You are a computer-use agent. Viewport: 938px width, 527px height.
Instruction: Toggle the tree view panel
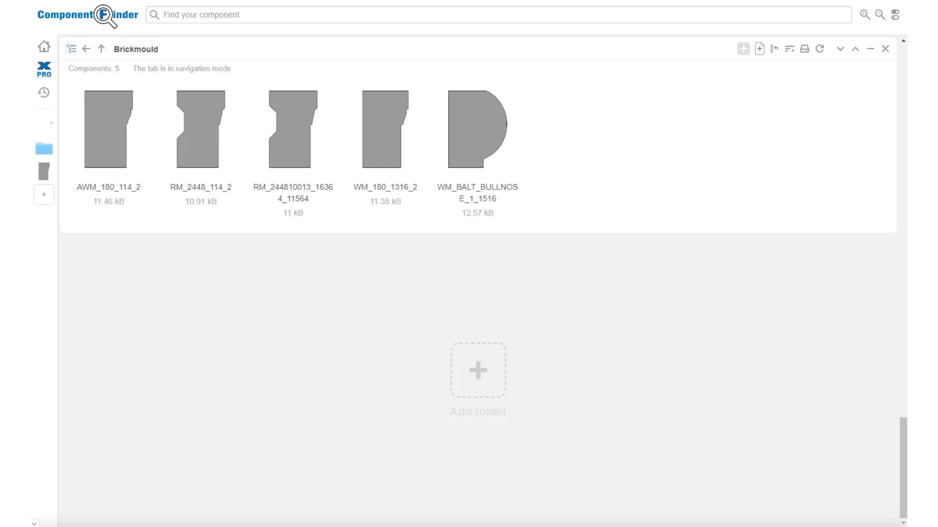[72, 49]
